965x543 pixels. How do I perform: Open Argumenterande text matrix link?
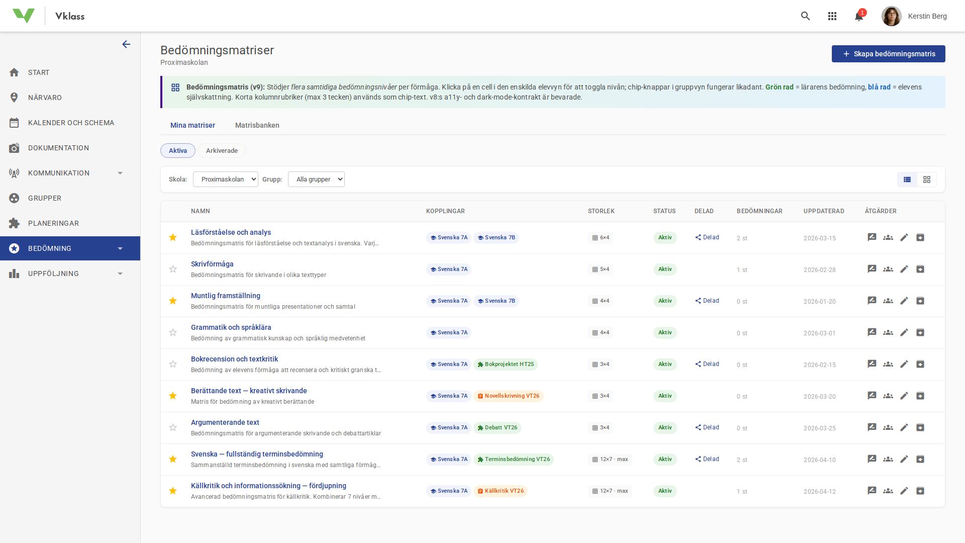tap(225, 422)
